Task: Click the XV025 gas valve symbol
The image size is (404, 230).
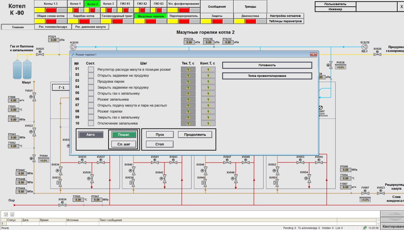Action: tap(40, 54)
